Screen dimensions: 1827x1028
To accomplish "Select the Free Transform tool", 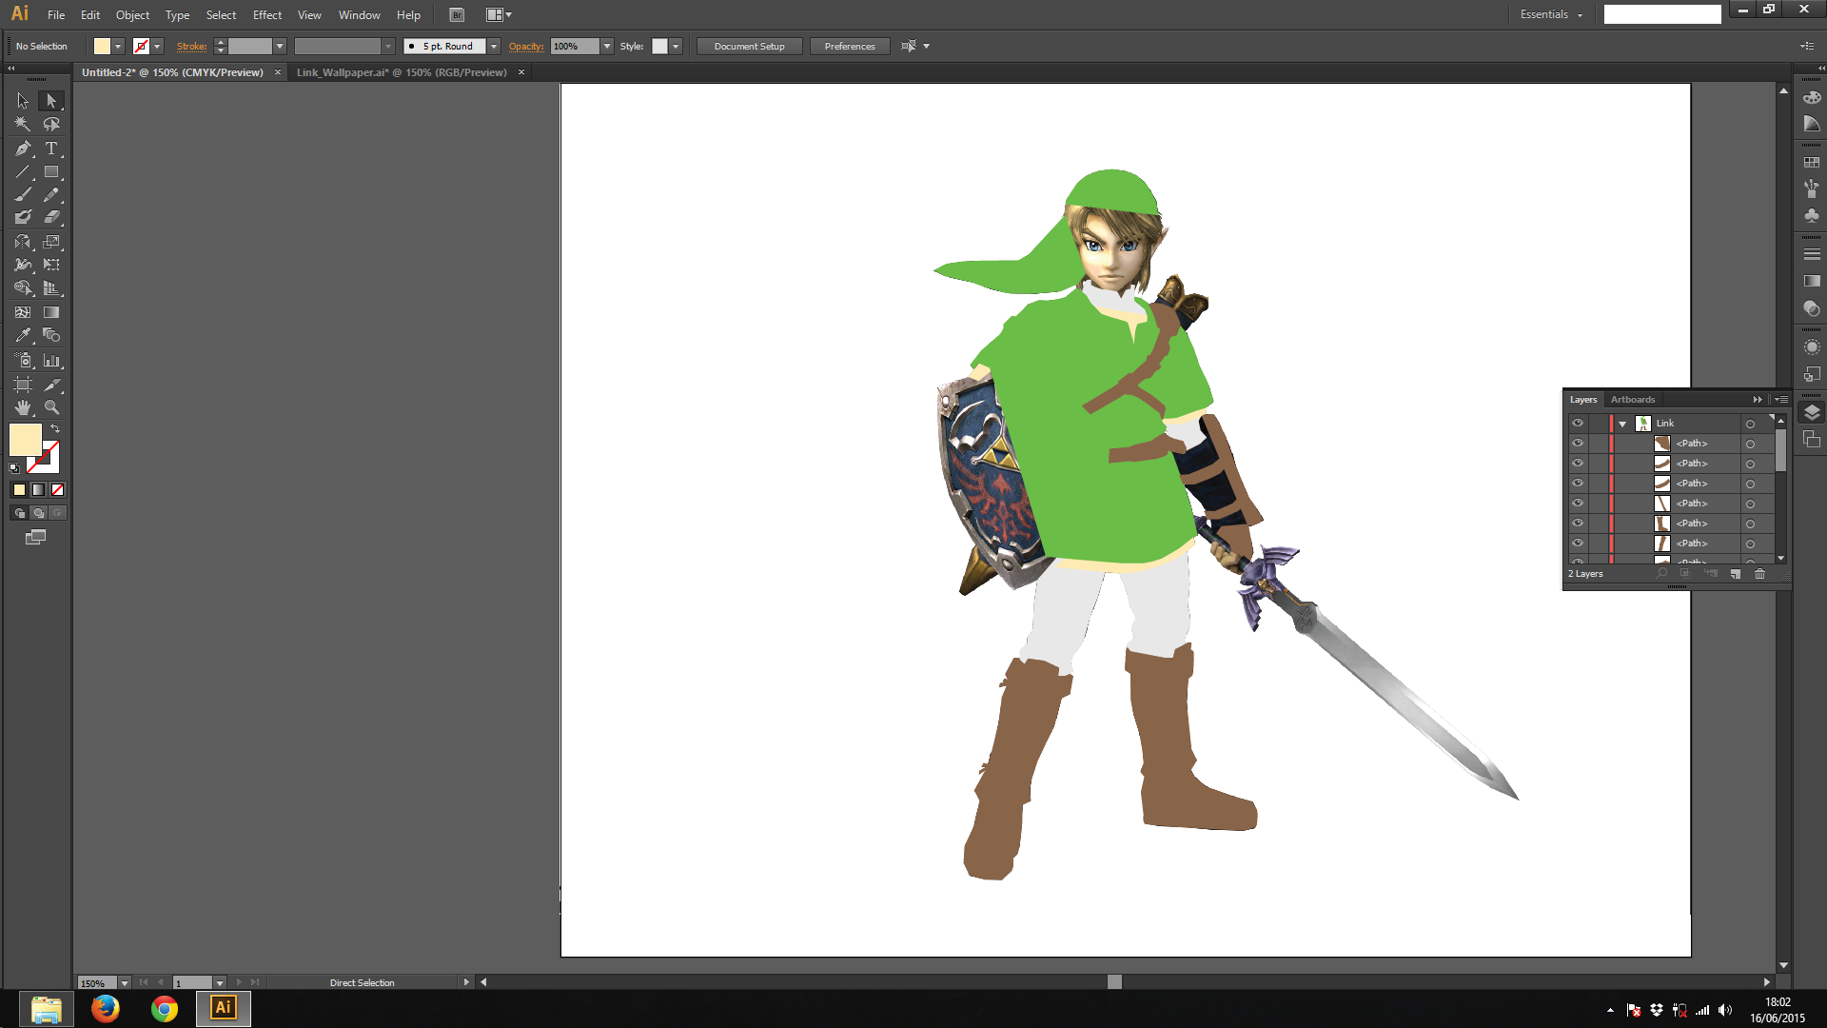I will coord(51,265).
